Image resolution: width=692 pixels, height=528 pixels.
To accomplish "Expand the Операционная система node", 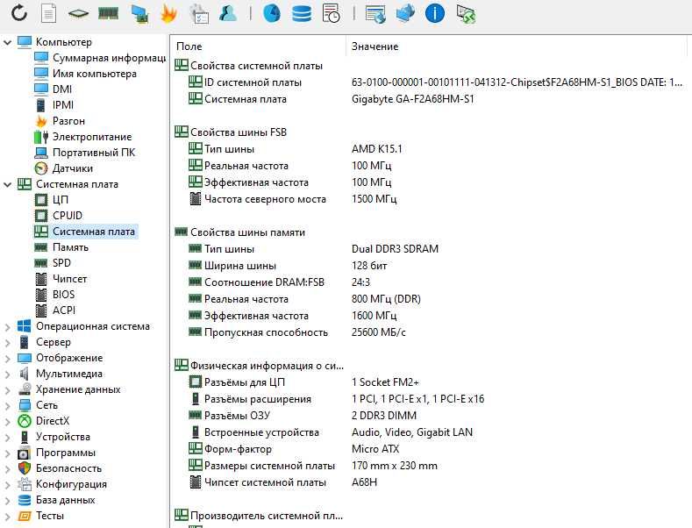I will (8, 326).
